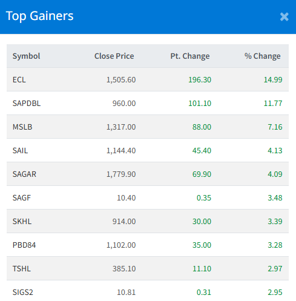Select the PBD84 symbol
296x301 pixels.
pyautogui.click(x=24, y=245)
